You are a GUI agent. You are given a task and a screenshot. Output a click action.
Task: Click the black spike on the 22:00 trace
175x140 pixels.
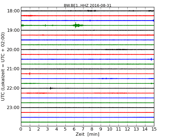pyautogui.click(x=51, y=88)
